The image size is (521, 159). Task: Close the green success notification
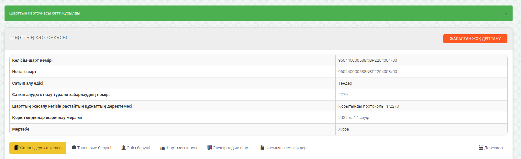pos(505,14)
